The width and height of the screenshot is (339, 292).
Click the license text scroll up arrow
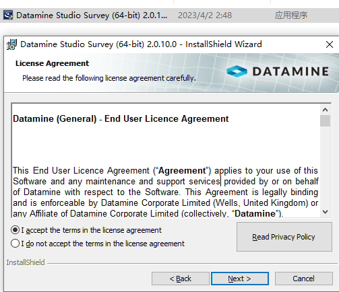coord(325,110)
